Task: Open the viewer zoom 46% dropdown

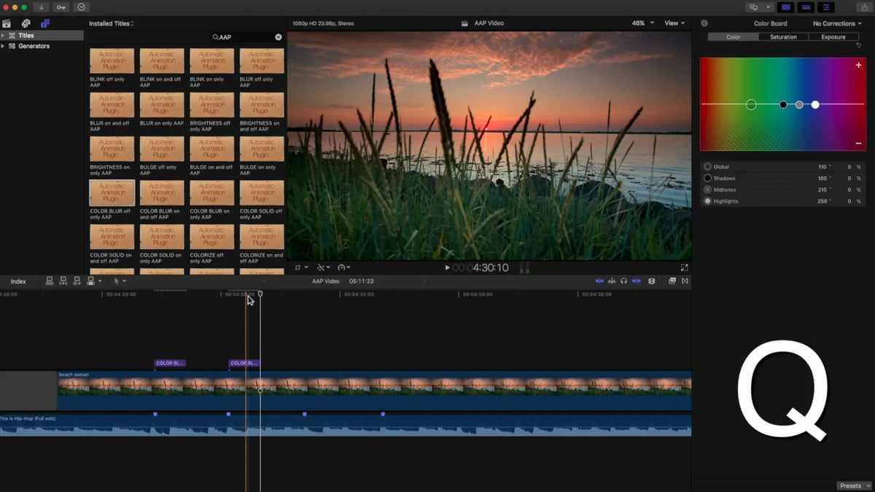Action: pyautogui.click(x=642, y=23)
